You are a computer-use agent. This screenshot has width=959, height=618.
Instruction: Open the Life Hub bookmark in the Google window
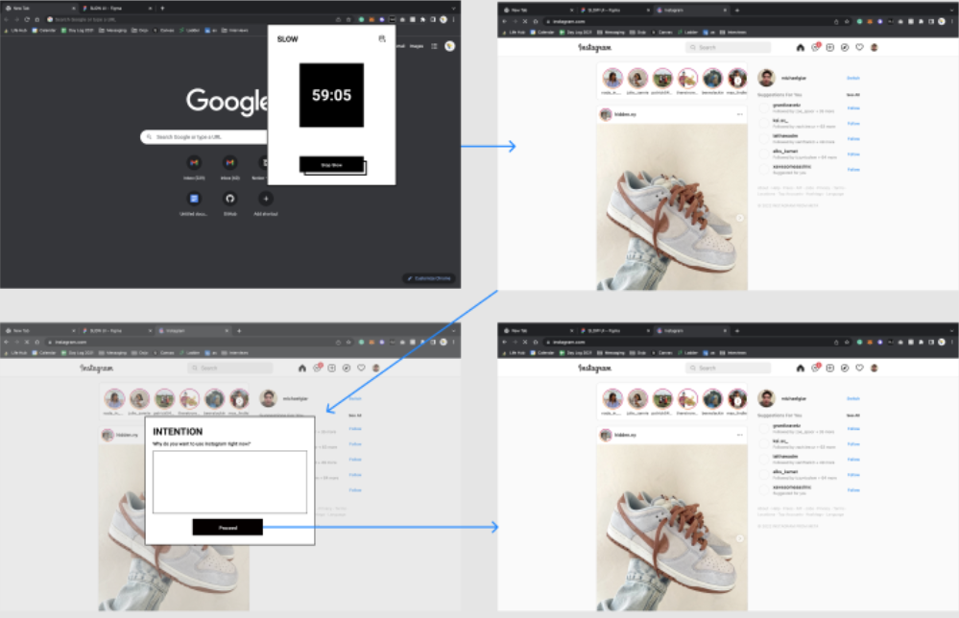point(15,30)
